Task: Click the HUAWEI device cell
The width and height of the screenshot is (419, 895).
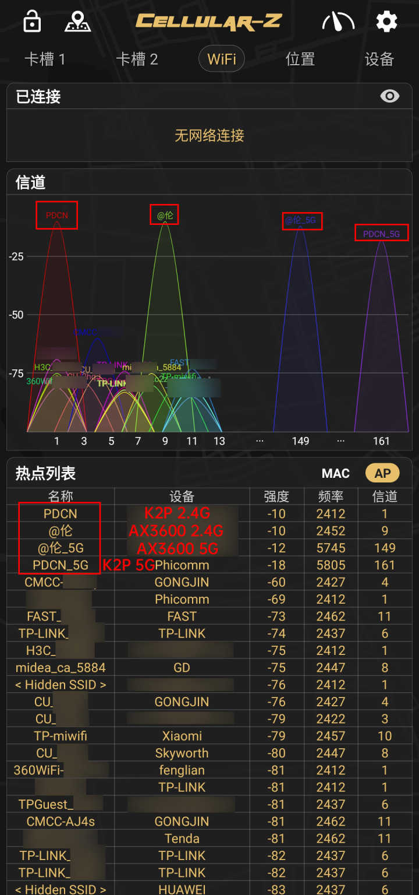Action: pyautogui.click(x=182, y=890)
